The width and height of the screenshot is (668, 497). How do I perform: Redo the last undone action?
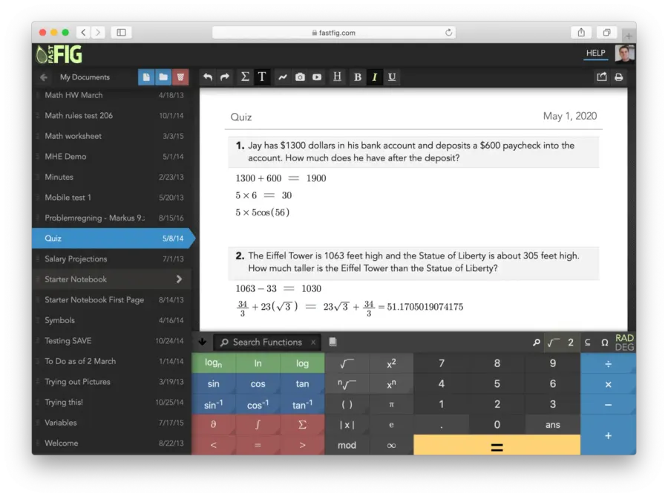224,77
